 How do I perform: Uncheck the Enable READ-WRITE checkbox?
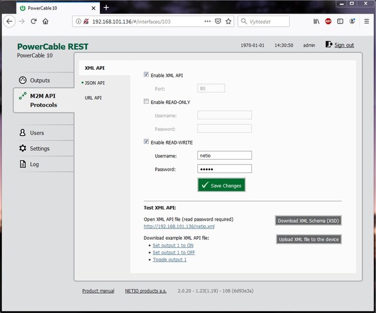point(146,142)
